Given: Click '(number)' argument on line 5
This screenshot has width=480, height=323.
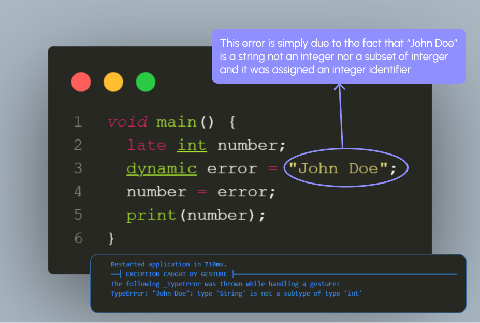Looking at the screenshot, I should [217, 216].
